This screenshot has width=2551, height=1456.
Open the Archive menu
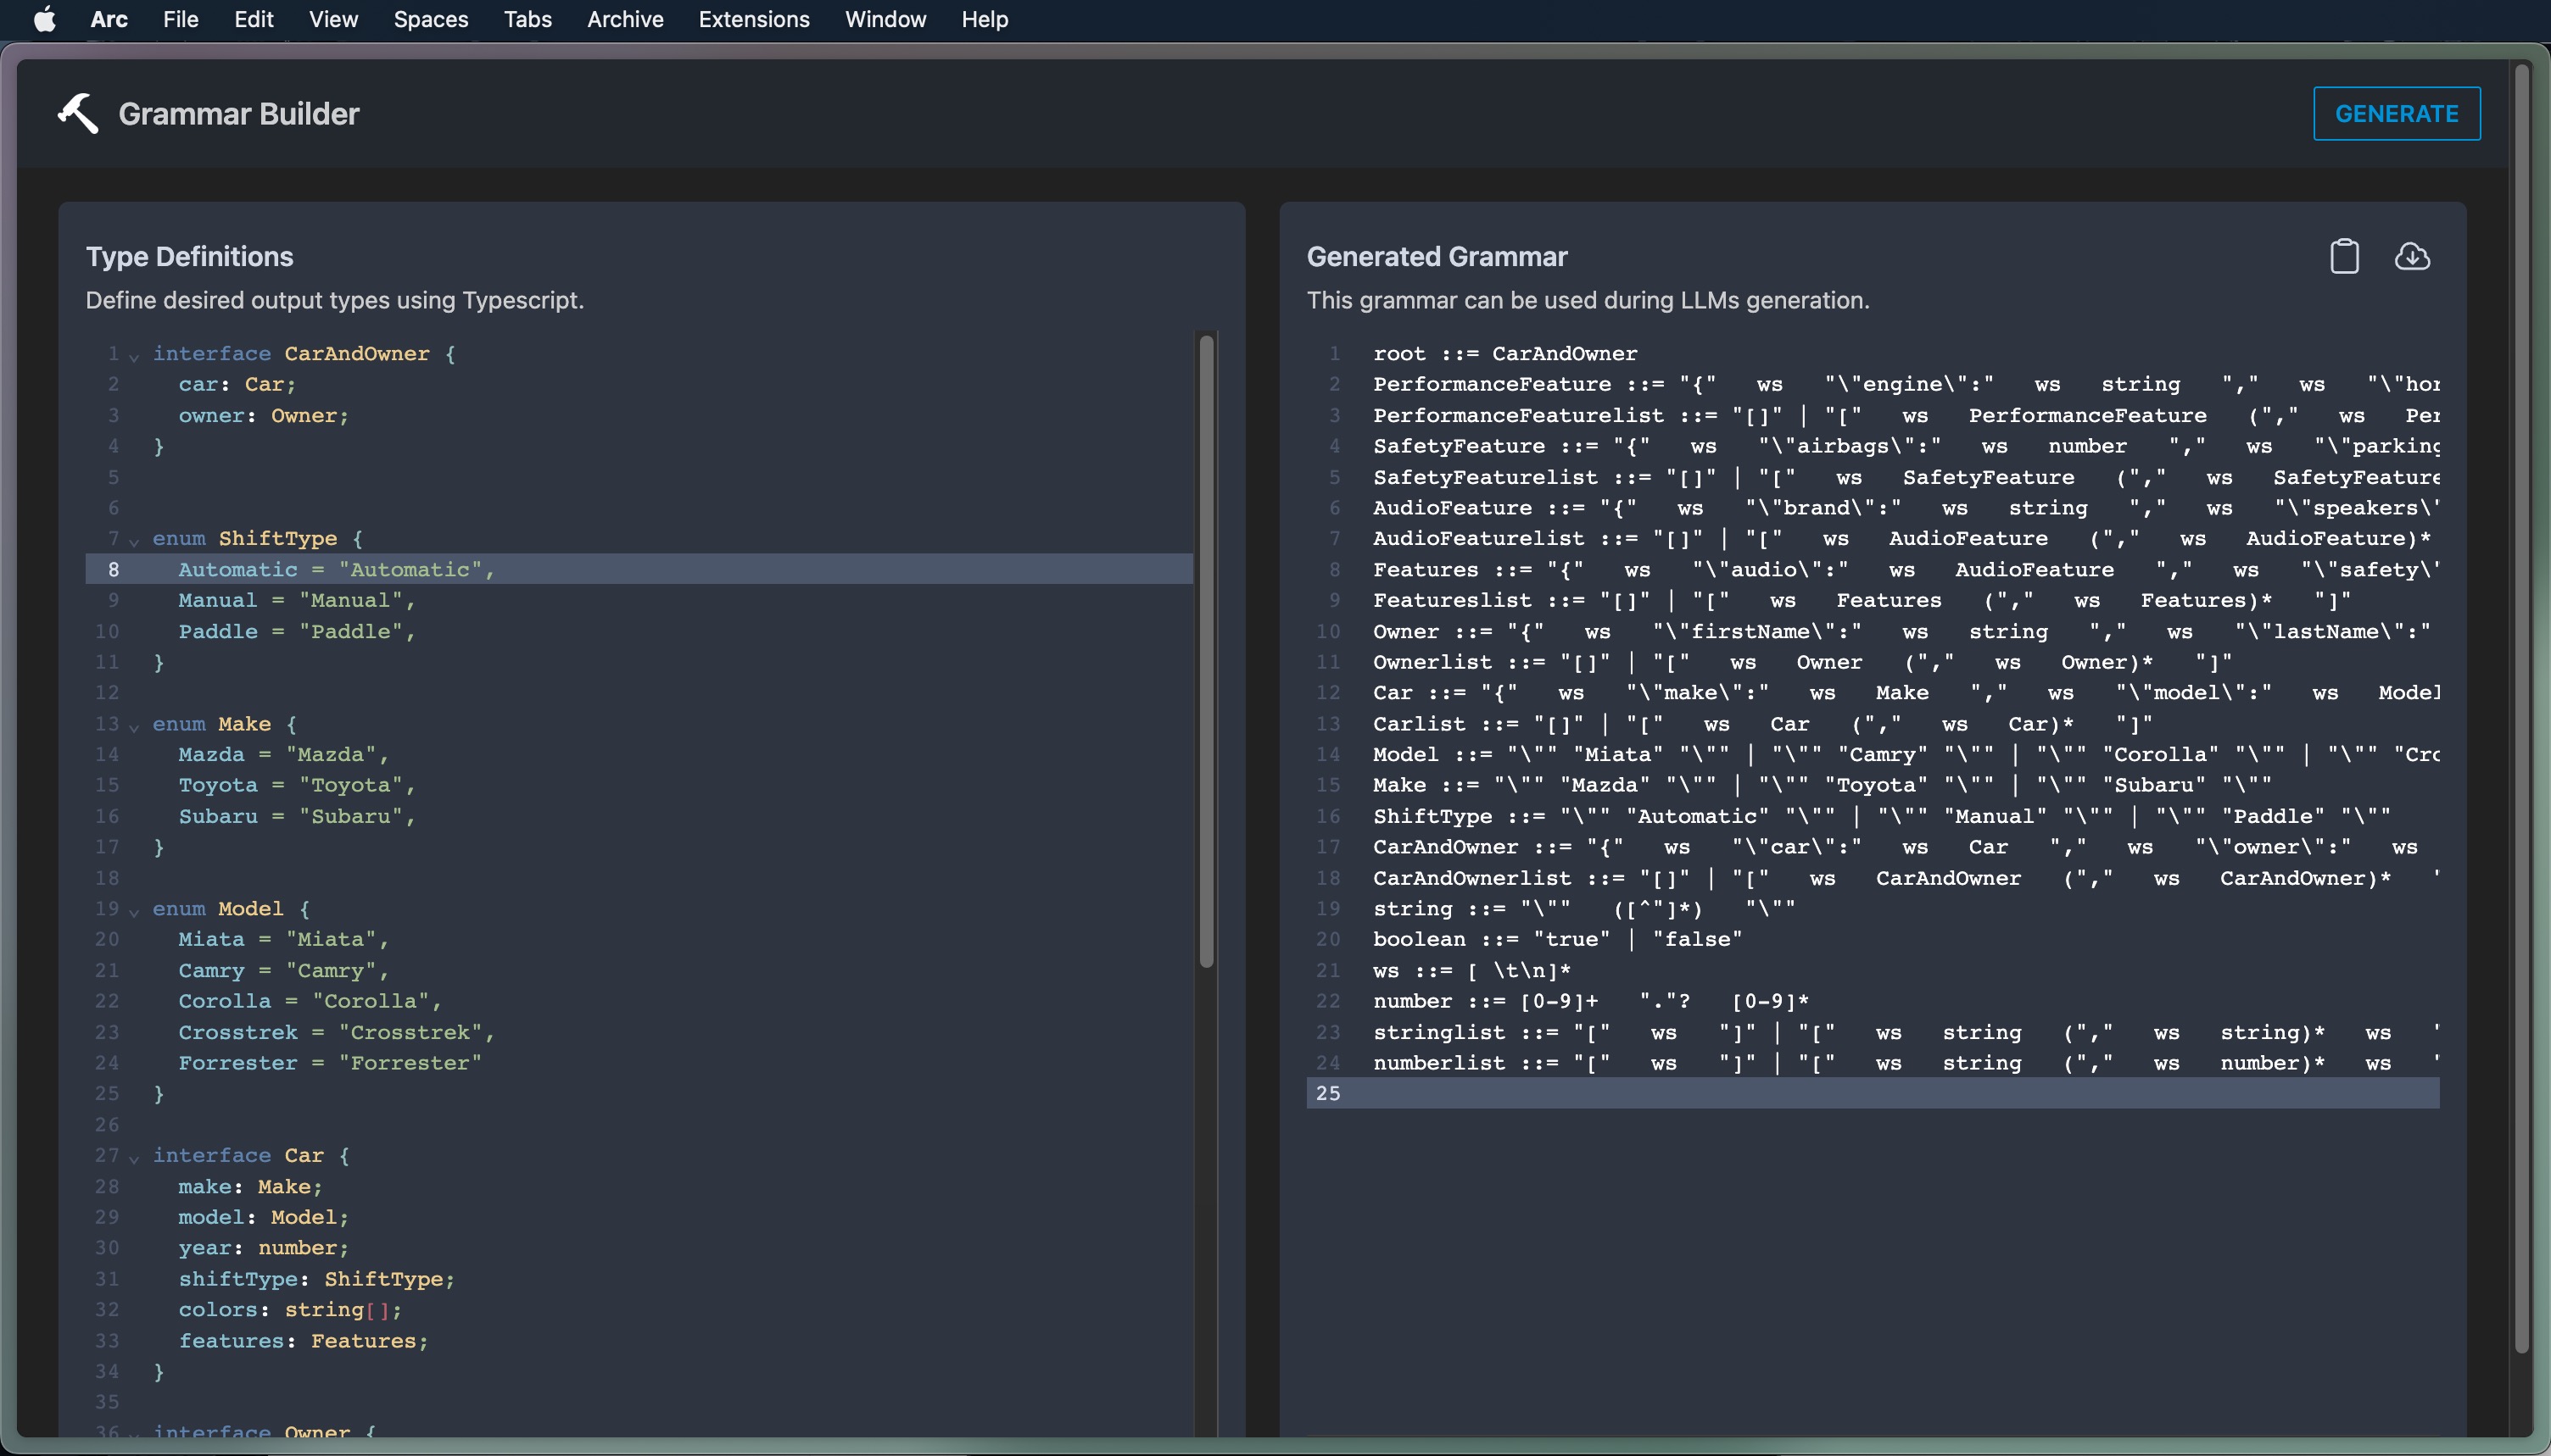tap(624, 19)
